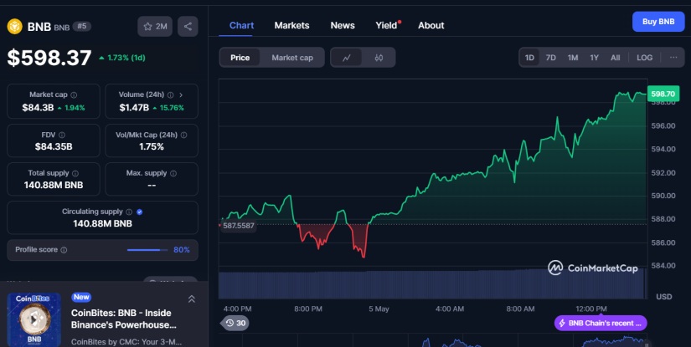This screenshot has height=347, width=691.
Task: Click the share icon button
Action: [x=188, y=27]
